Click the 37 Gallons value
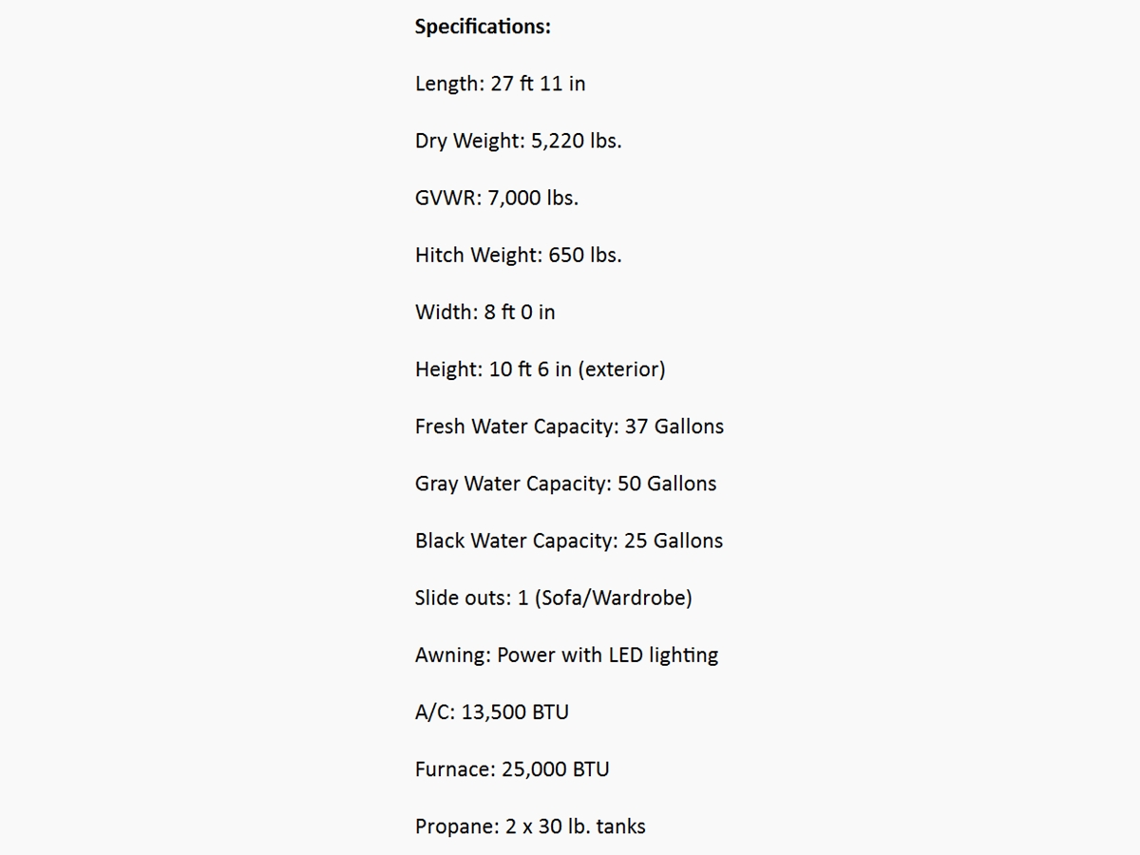The width and height of the screenshot is (1140, 855). click(674, 427)
